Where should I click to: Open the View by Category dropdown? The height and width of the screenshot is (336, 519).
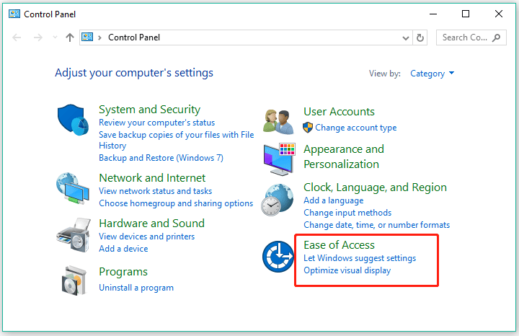point(432,74)
